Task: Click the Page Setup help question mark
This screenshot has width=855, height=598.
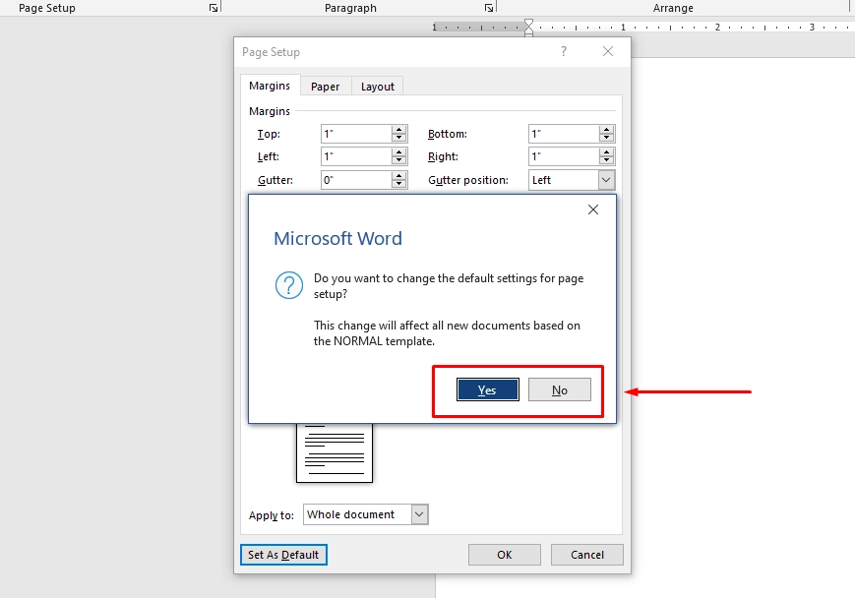Action: tap(564, 52)
